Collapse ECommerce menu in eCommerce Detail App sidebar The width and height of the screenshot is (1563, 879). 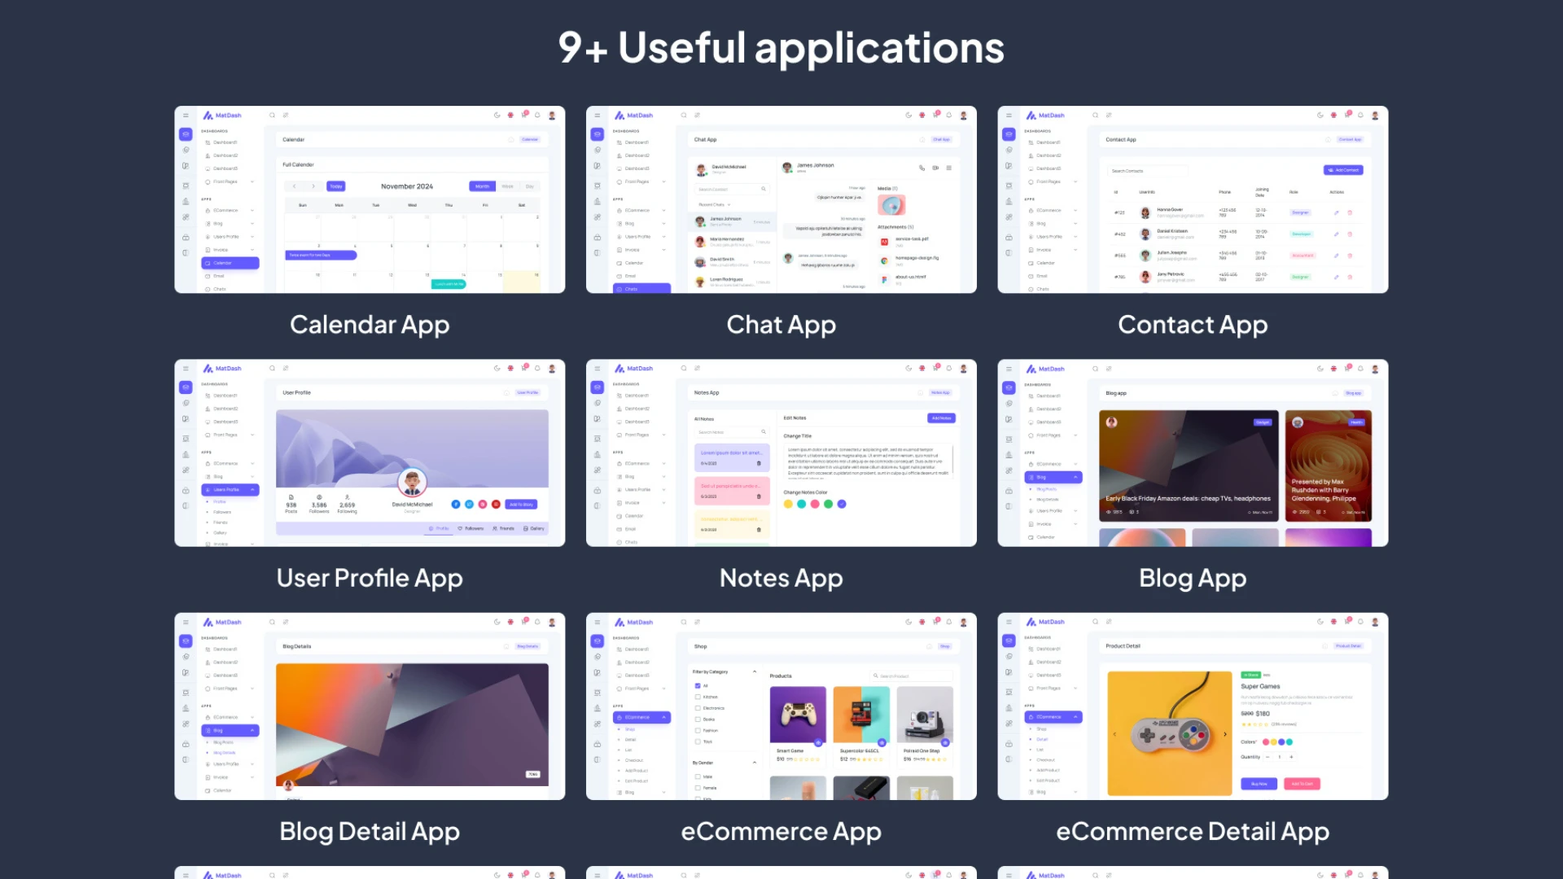tap(1075, 717)
